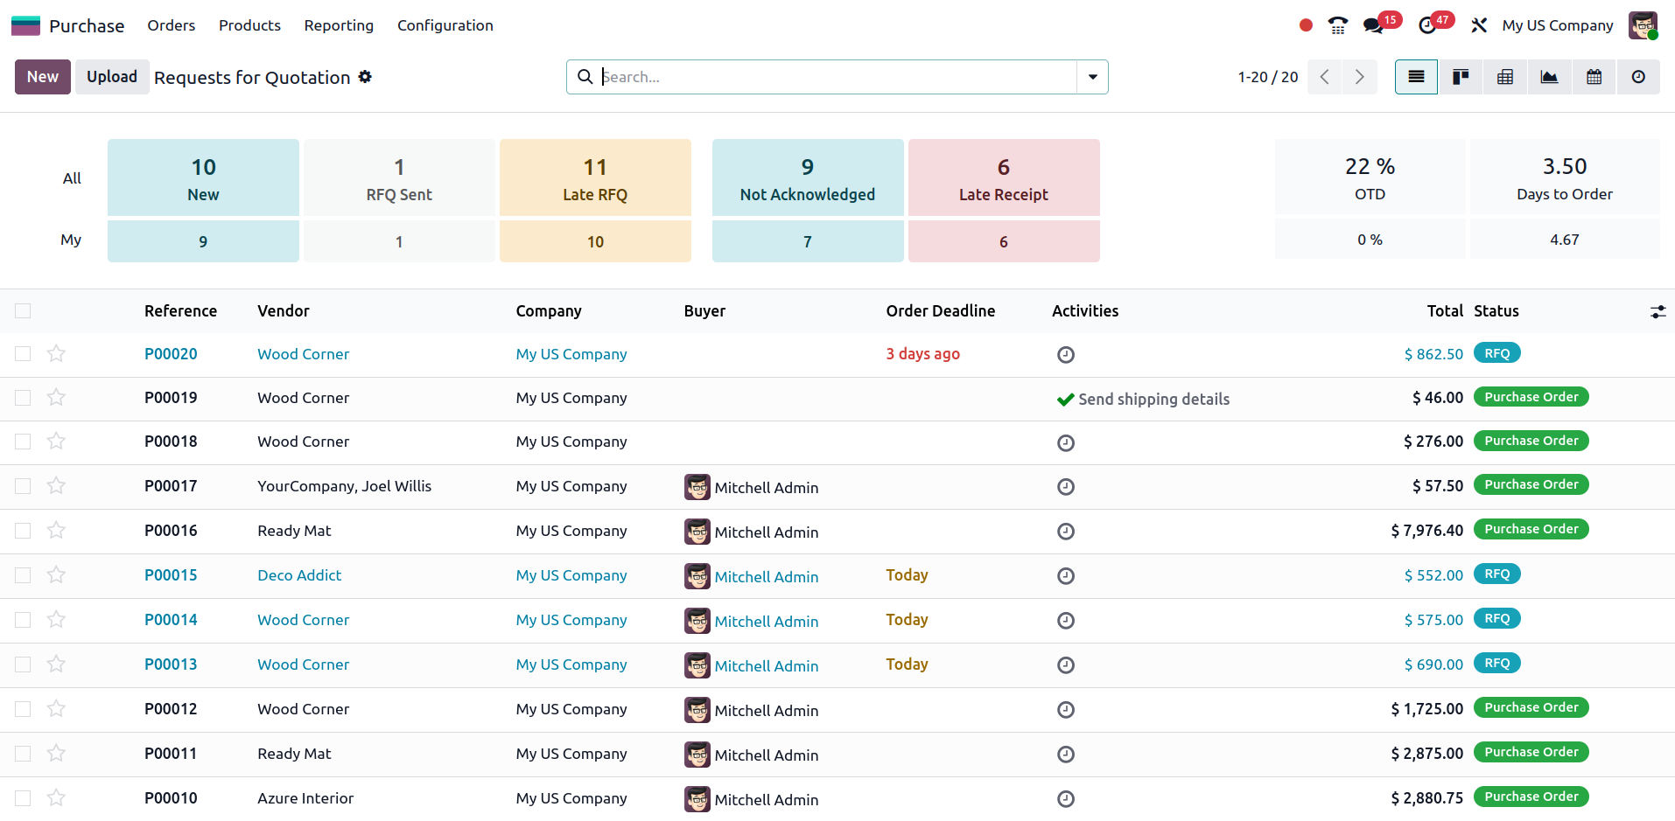Switch to Activity view
The width and height of the screenshot is (1675, 821).
(1637, 77)
